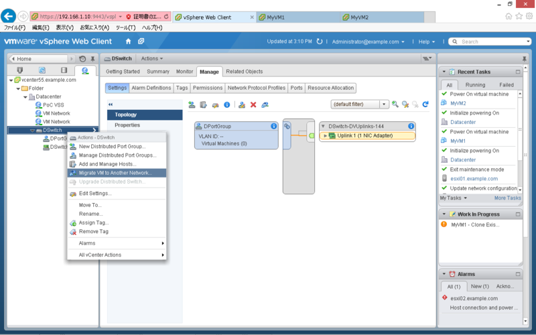Open the Help dropdown menu
Viewport: 536px width, 335px height.
click(427, 42)
